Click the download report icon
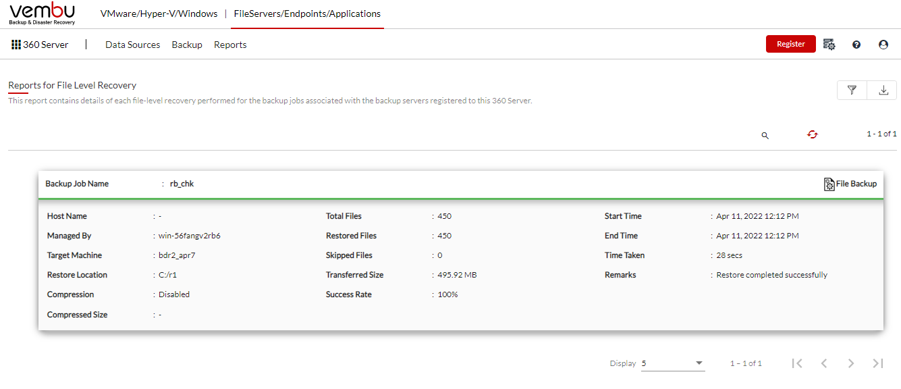This screenshot has height=389, width=901. click(x=883, y=90)
